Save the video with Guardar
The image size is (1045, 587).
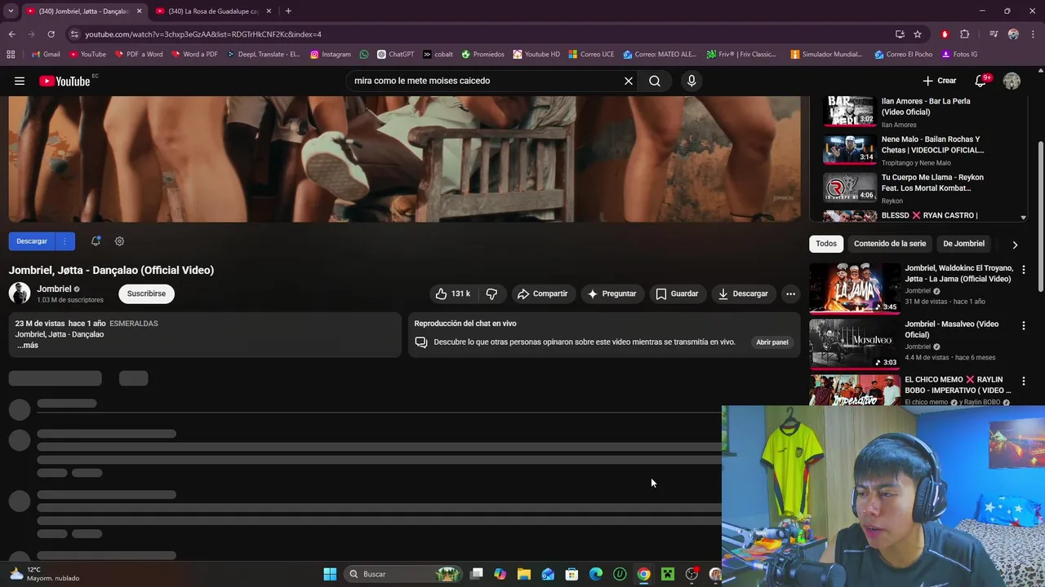point(677,293)
